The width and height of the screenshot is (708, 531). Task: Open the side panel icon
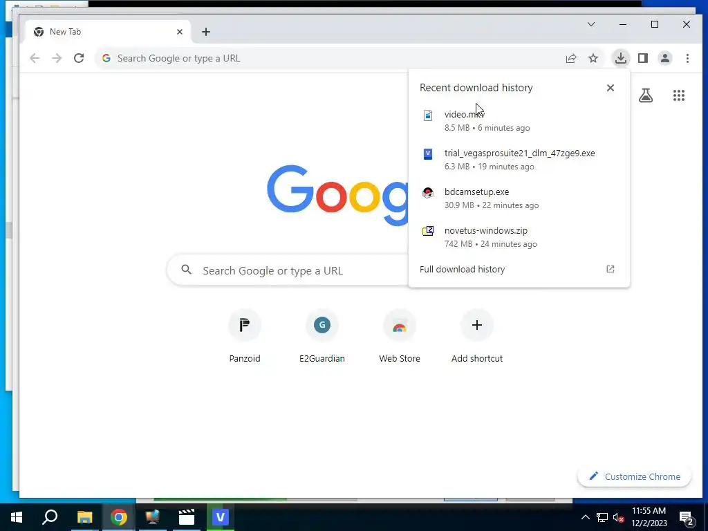[643, 58]
